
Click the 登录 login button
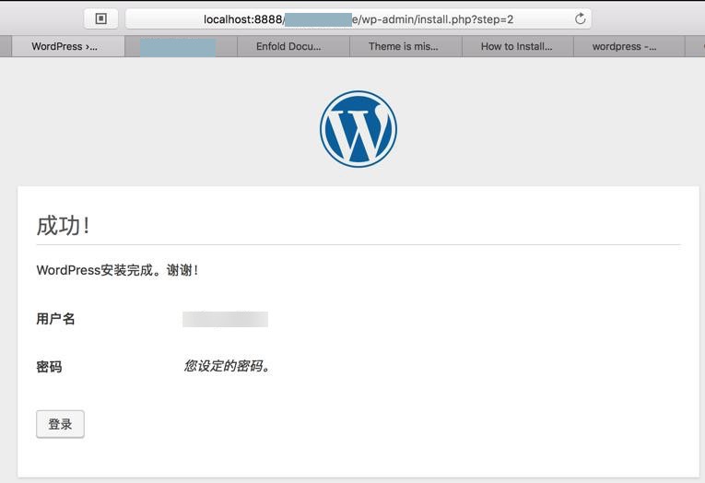pos(60,424)
